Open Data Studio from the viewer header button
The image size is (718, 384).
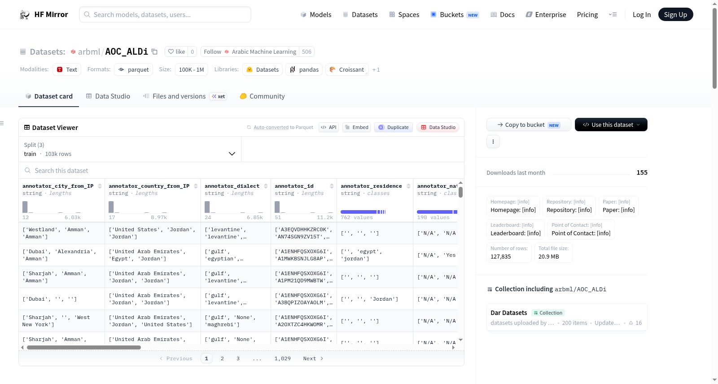coord(438,127)
